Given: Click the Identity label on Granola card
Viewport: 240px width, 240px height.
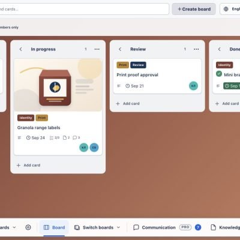Looking at the screenshot, I should click(26, 118).
